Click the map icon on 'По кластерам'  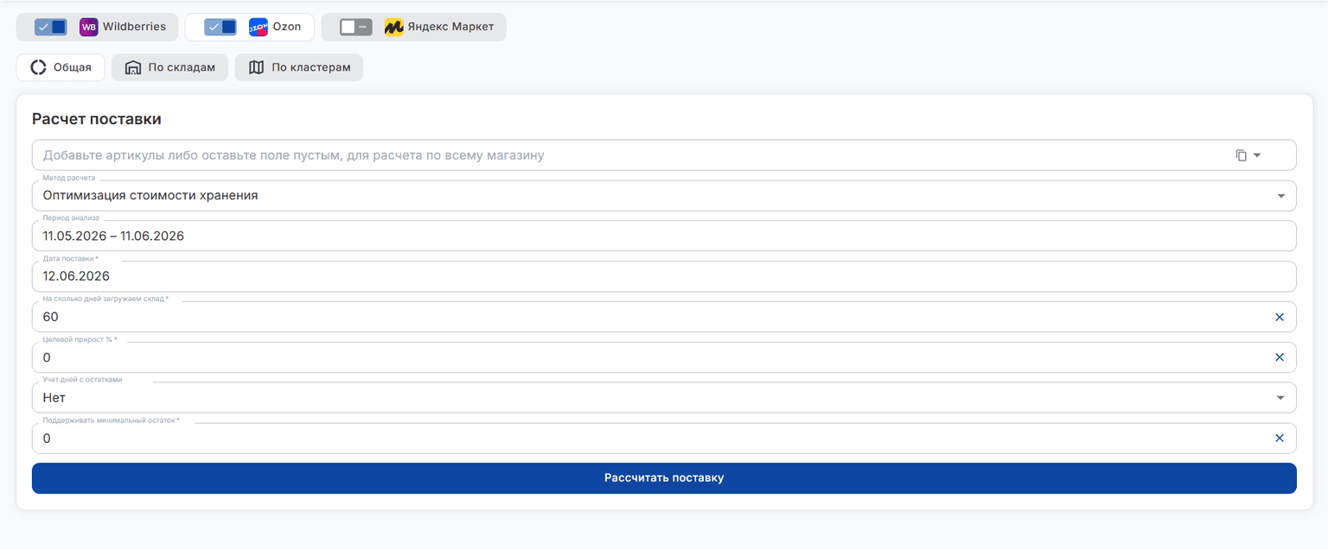(x=256, y=67)
